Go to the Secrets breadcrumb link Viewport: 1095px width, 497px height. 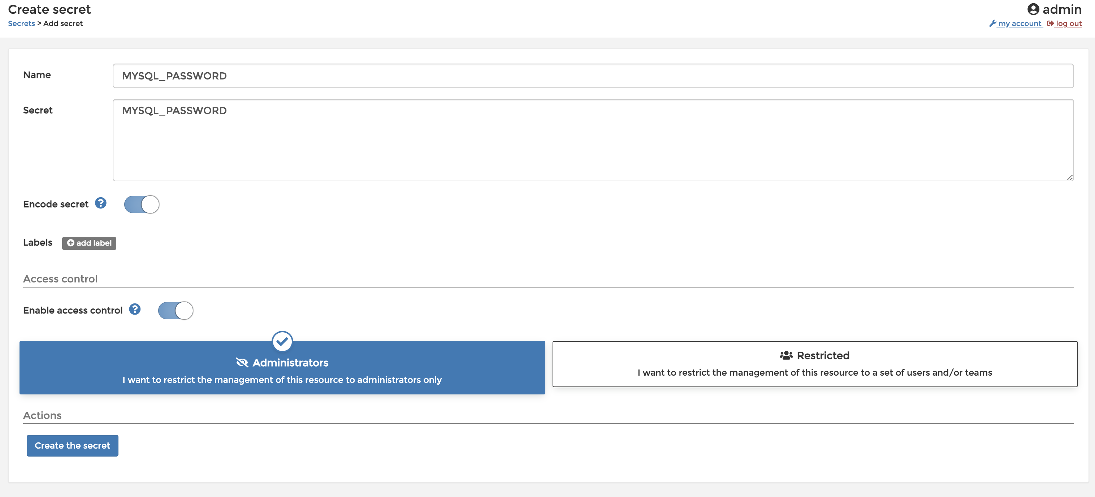pos(21,23)
